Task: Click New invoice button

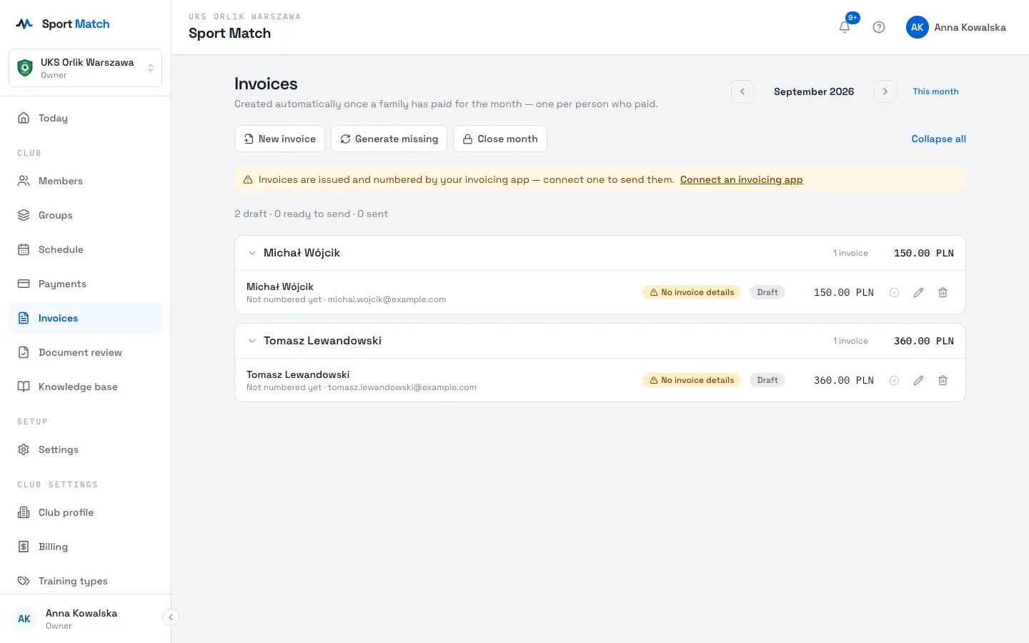Action: coord(279,139)
